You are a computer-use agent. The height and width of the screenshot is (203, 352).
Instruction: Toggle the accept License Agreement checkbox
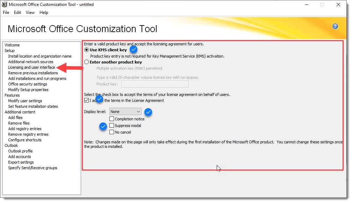86,100
